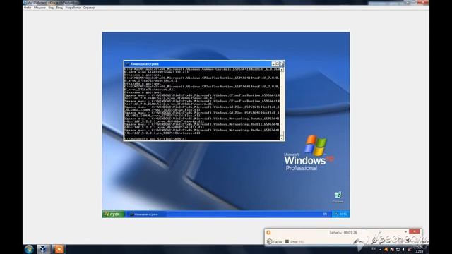Open the Машина menu in VirtualBox

point(40,8)
